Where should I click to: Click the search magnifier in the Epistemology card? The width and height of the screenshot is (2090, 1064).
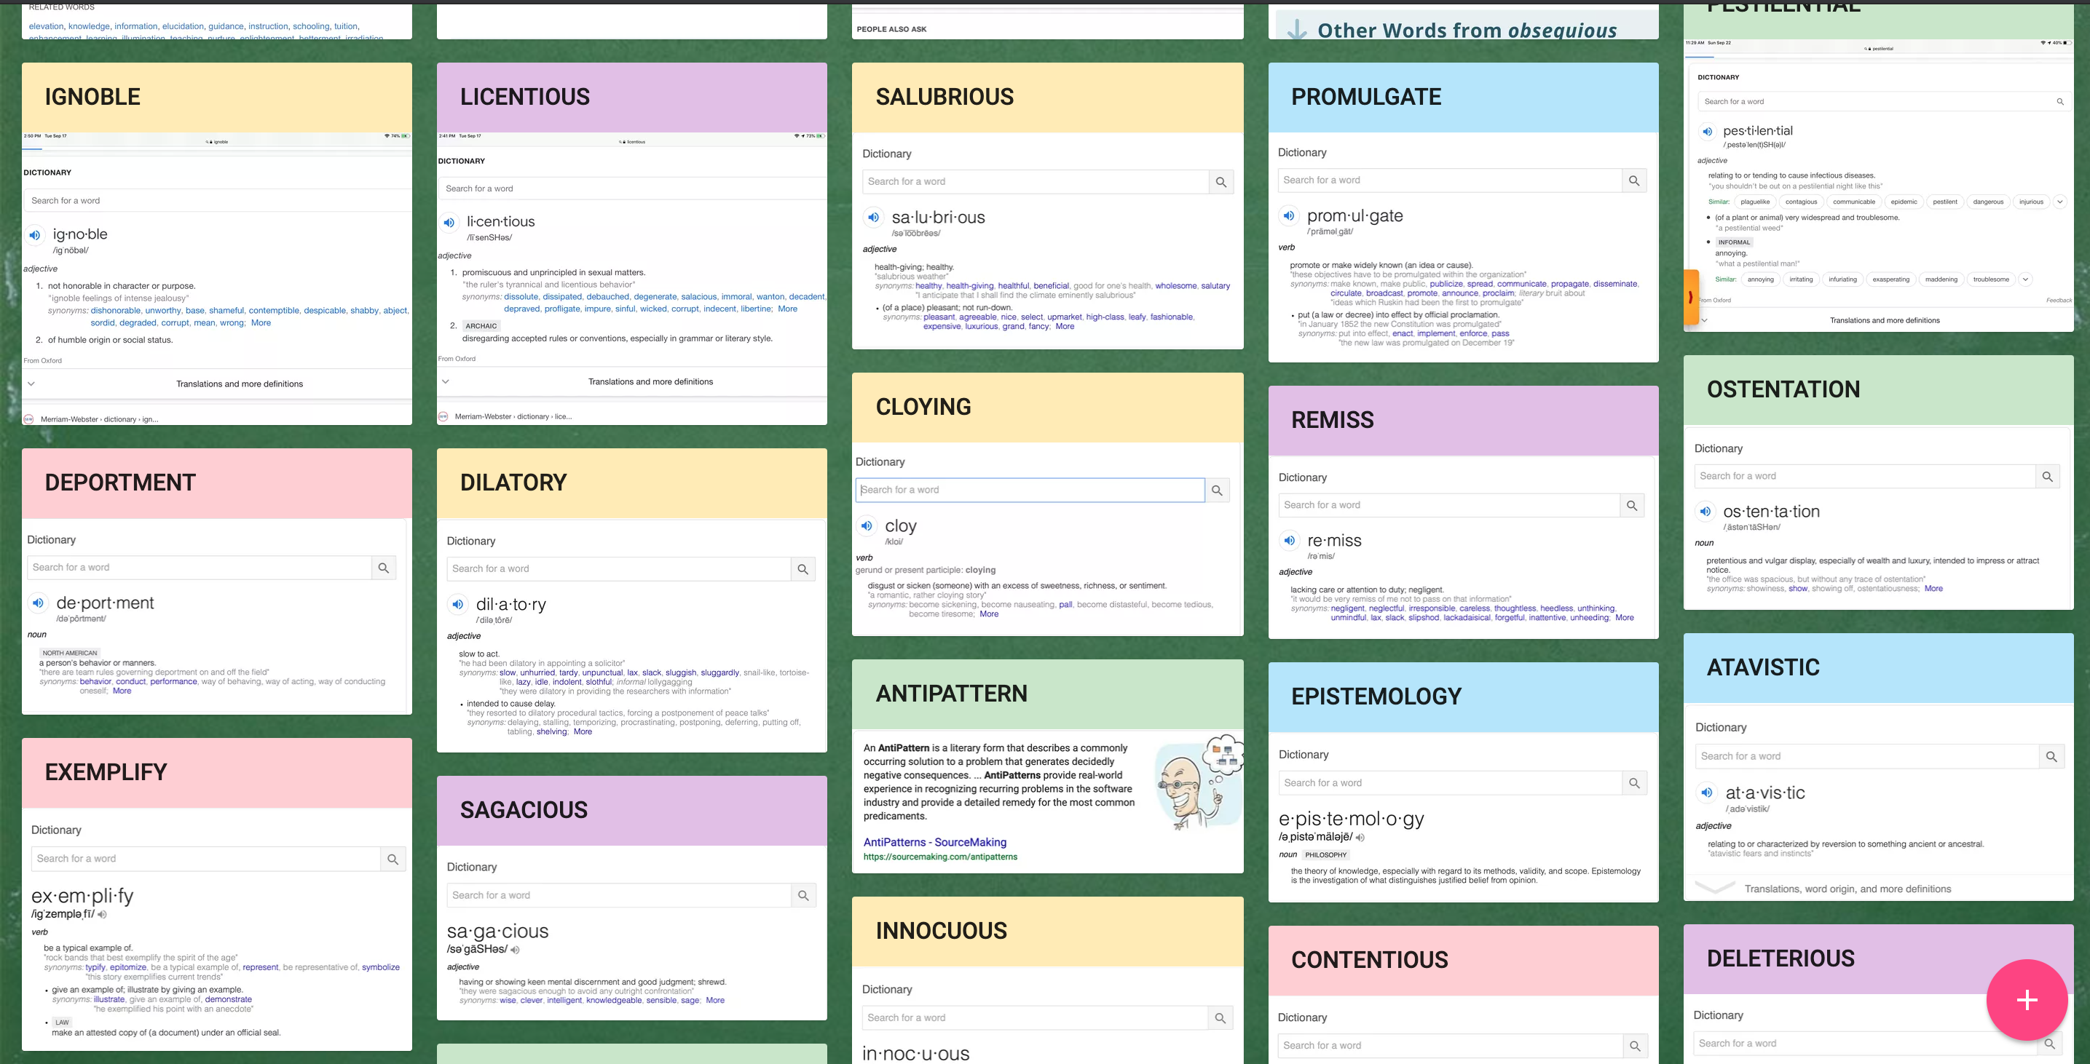(1634, 783)
